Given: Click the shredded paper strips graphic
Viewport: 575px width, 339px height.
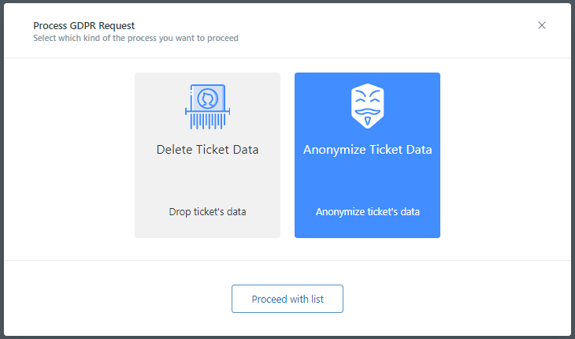Looking at the screenshot, I should (208, 121).
